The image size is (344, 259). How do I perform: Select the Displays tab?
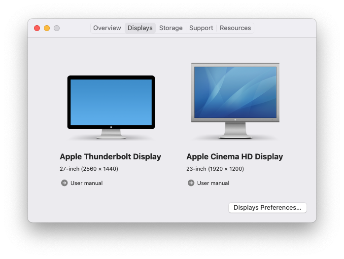(140, 28)
